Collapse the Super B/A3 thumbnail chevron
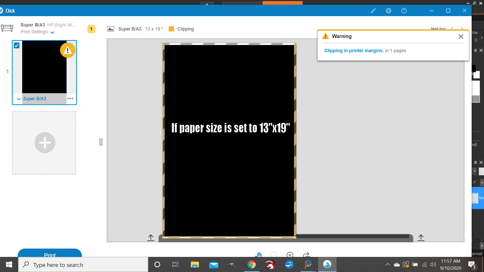484x272 pixels. [18, 99]
